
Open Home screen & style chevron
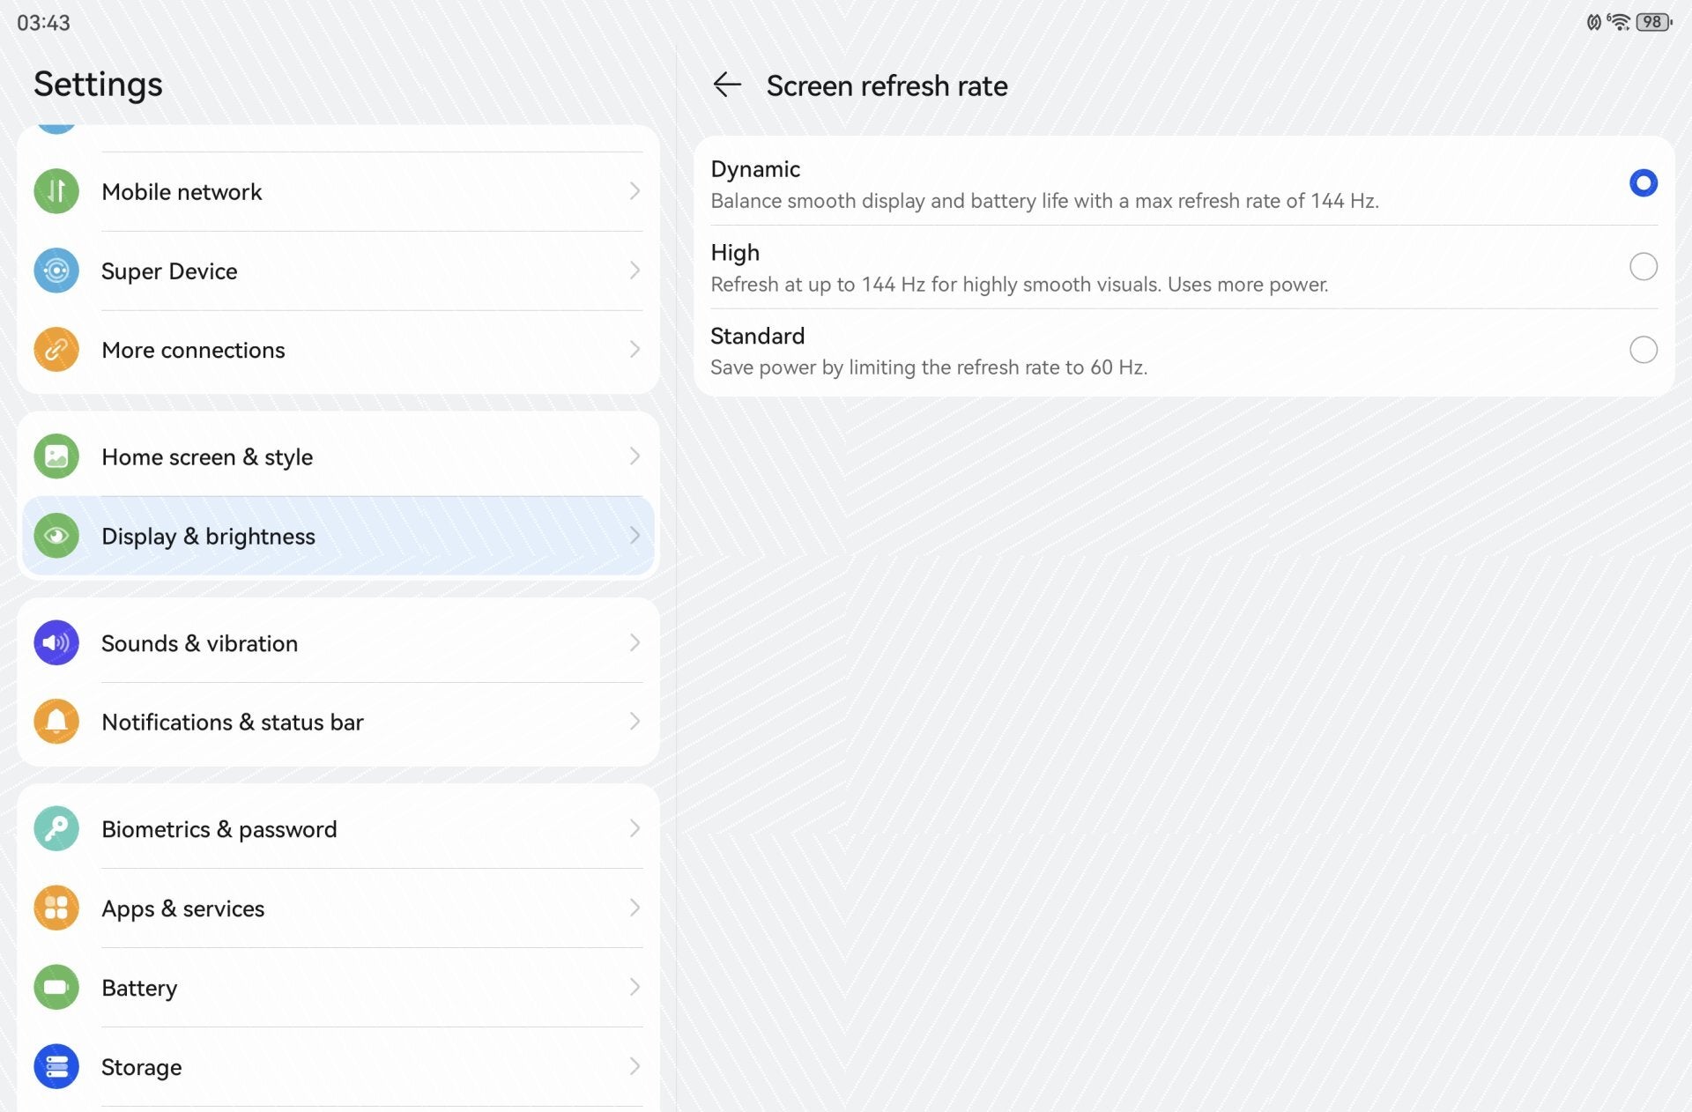[634, 456]
